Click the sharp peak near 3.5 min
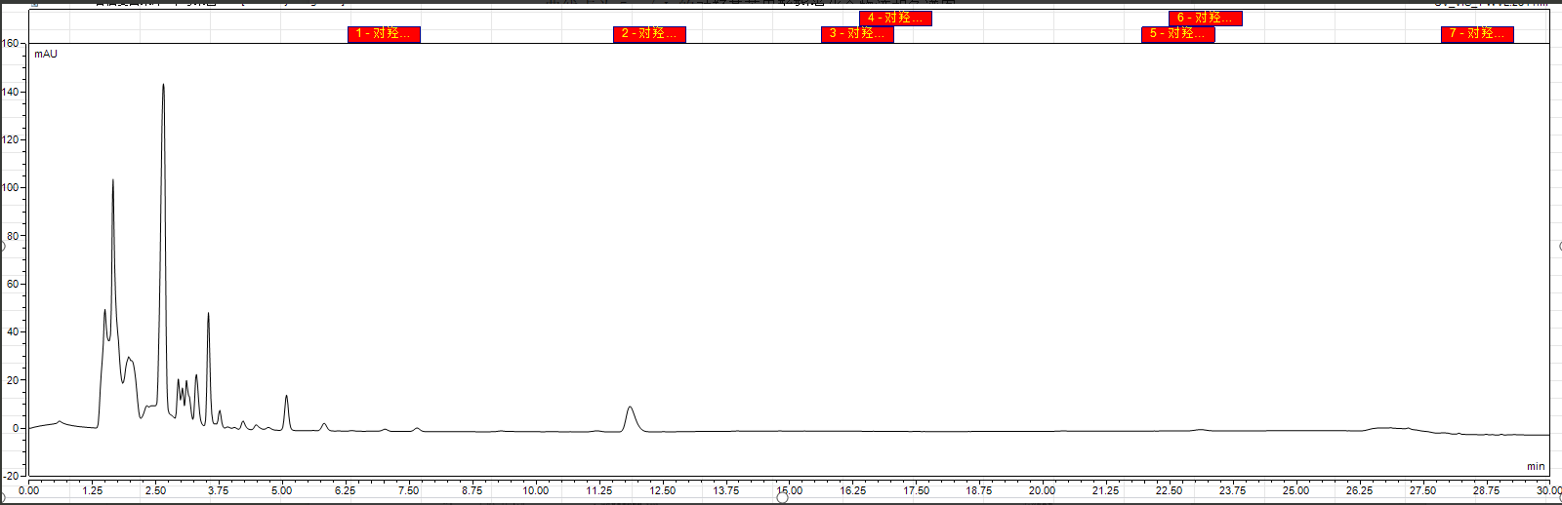The height and width of the screenshot is (505, 1562). (208, 314)
